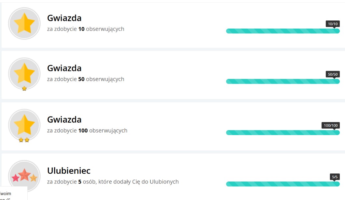Click the text "za zdobycie 10 obserwujących"
Screen dimensions: 345x200
coord(86,29)
